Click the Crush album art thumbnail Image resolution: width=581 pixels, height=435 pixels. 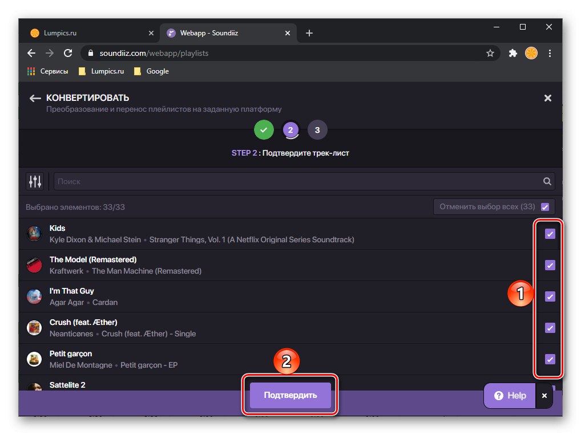point(34,328)
